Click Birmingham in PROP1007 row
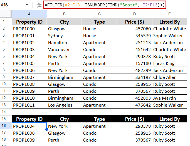 pyautogui.click(x=64, y=77)
